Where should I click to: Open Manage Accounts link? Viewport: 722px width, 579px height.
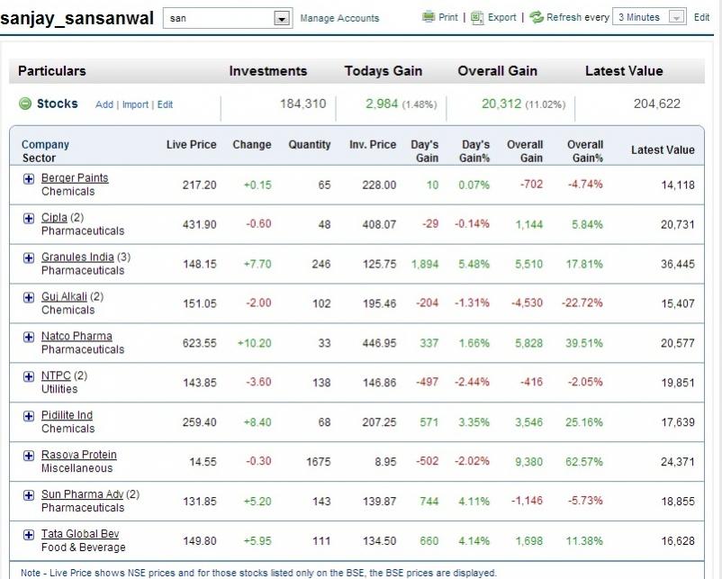339,18
